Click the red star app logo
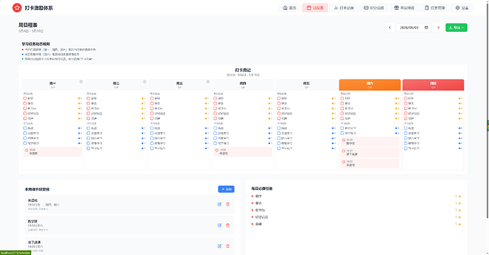Viewport: 489px width, 255px height. [17, 8]
